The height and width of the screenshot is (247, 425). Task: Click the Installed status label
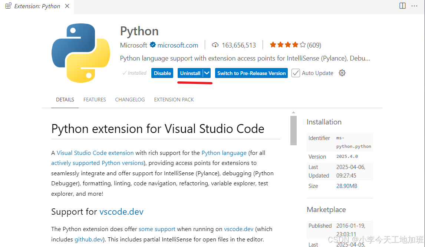coord(135,73)
